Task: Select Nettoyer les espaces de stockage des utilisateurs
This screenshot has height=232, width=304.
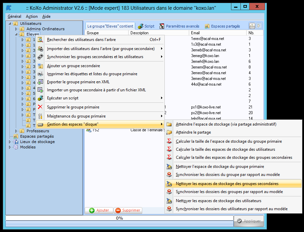Action: tap(233, 201)
